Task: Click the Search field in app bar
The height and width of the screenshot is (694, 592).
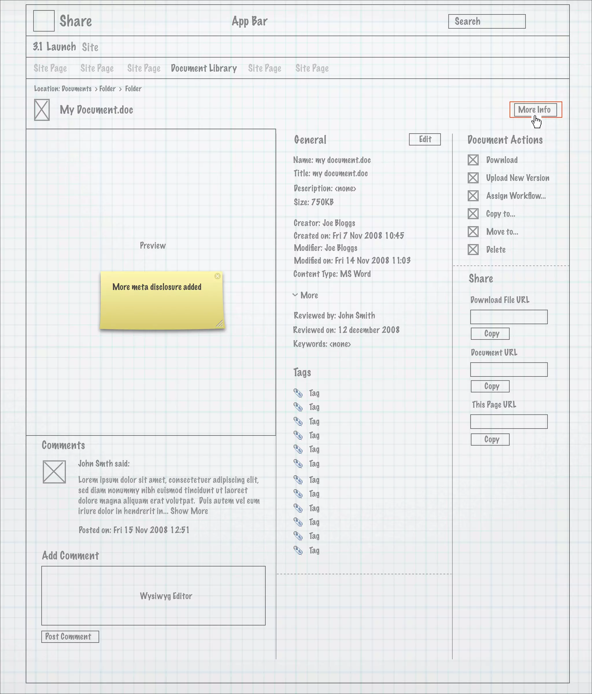Action: [486, 21]
